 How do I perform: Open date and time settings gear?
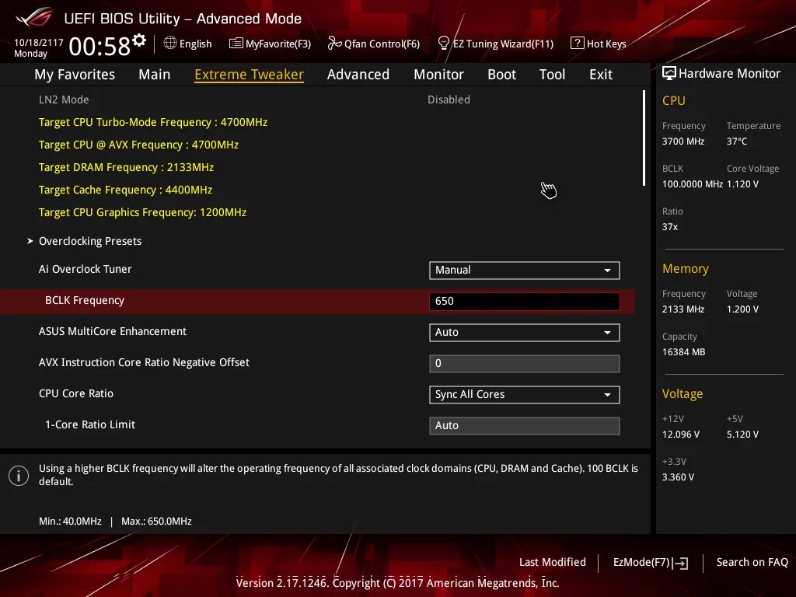point(139,40)
